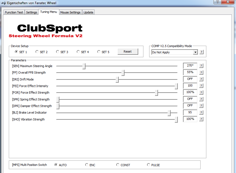Select the Tuning Menu tab
Screen dimensions: 236x173
tap(49, 12)
